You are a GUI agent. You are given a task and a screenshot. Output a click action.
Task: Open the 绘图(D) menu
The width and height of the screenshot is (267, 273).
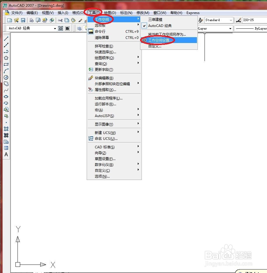110,13
